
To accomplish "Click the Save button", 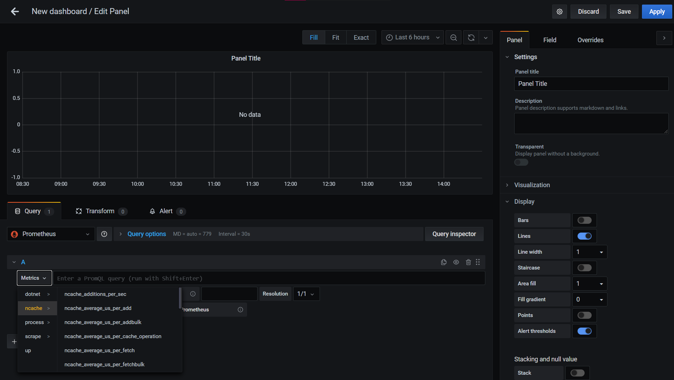I will [x=624, y=12].
